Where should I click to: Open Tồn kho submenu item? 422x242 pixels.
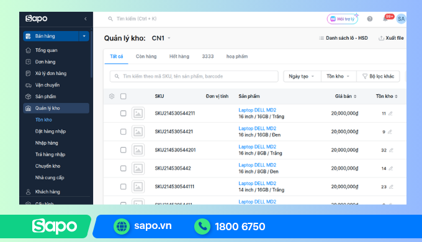(x=43, y=120)
